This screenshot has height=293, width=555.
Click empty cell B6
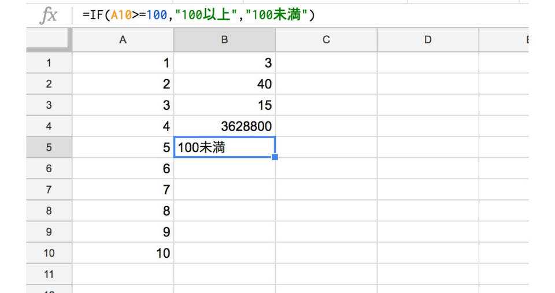coord(224,168)
